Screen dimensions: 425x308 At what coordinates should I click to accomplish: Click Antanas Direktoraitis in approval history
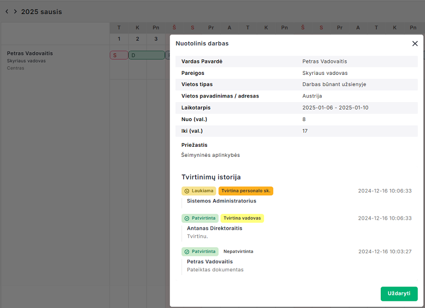214,228
